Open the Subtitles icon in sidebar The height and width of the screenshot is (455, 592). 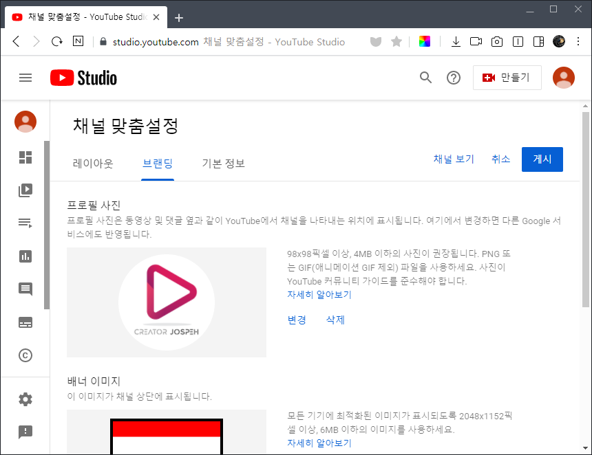[x=25, y=322]
